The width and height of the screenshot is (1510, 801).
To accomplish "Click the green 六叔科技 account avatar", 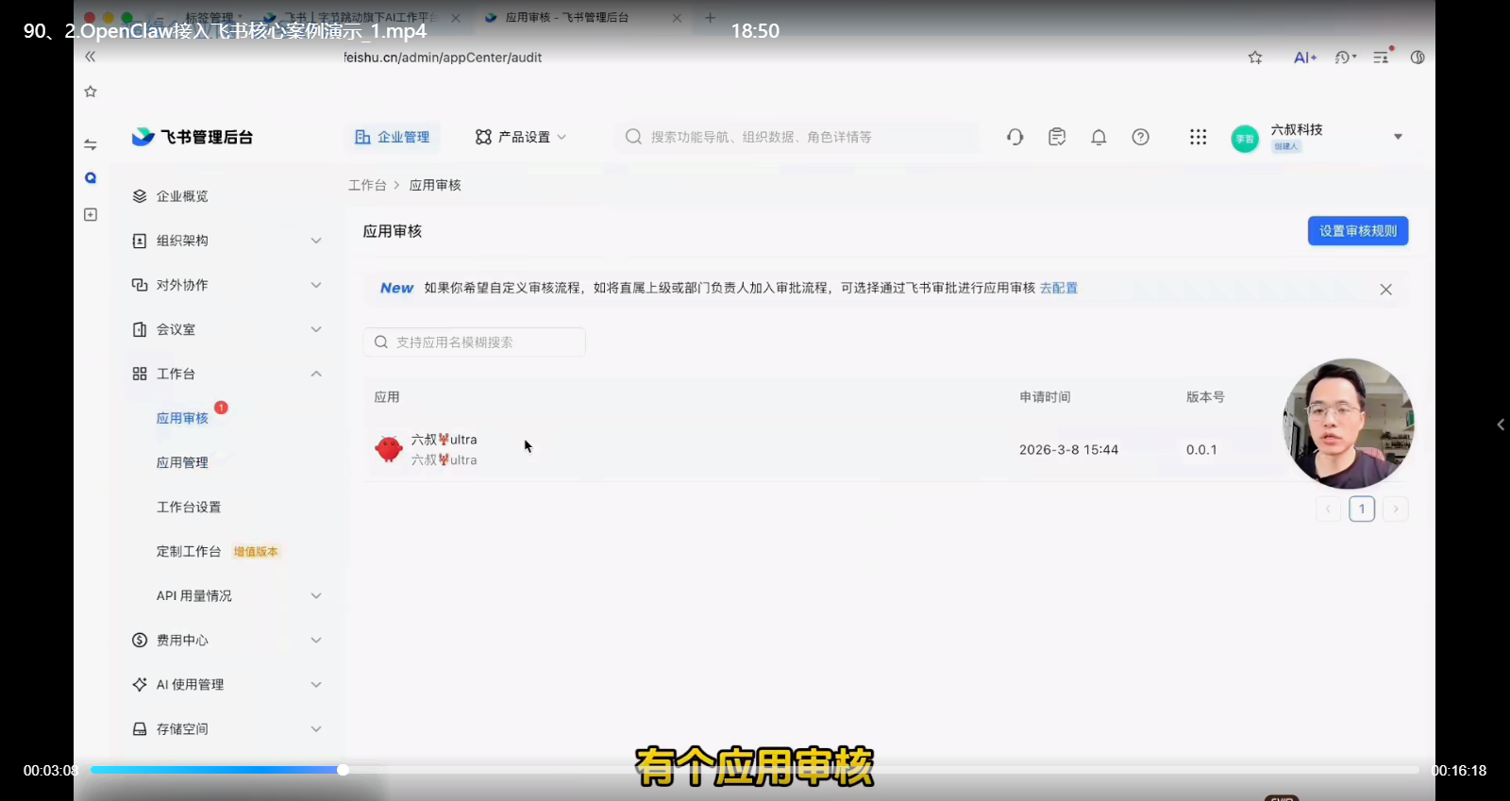I will 1245,139.
